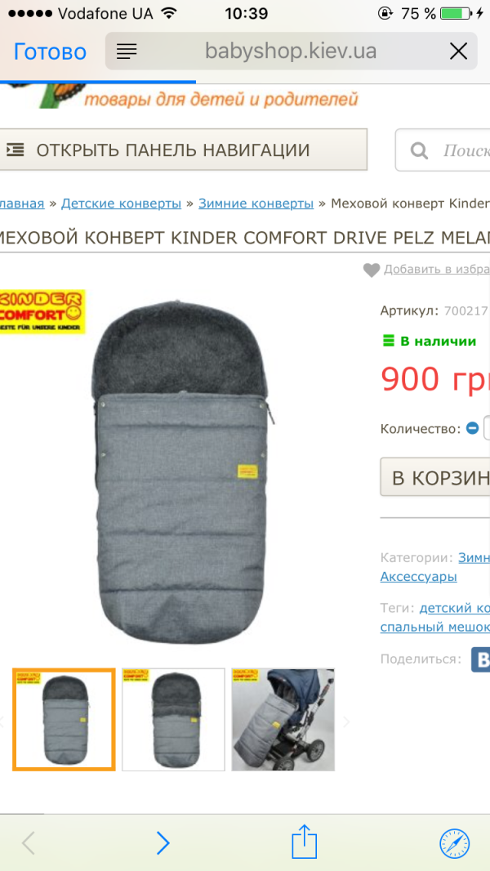490x871 pixels.
Task: Go back with the left arrow
Action: point(28,843)
